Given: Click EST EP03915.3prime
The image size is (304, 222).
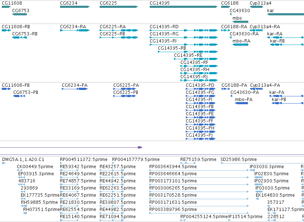Looking at the screenshot, I should click(x=36, y=174).
